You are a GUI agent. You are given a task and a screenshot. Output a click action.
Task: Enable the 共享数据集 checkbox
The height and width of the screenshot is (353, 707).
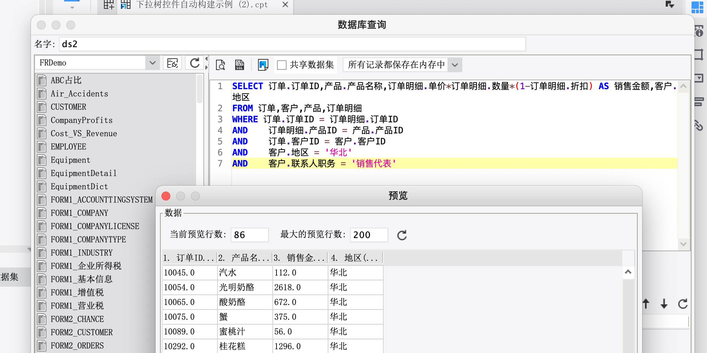tap(282, 65)
